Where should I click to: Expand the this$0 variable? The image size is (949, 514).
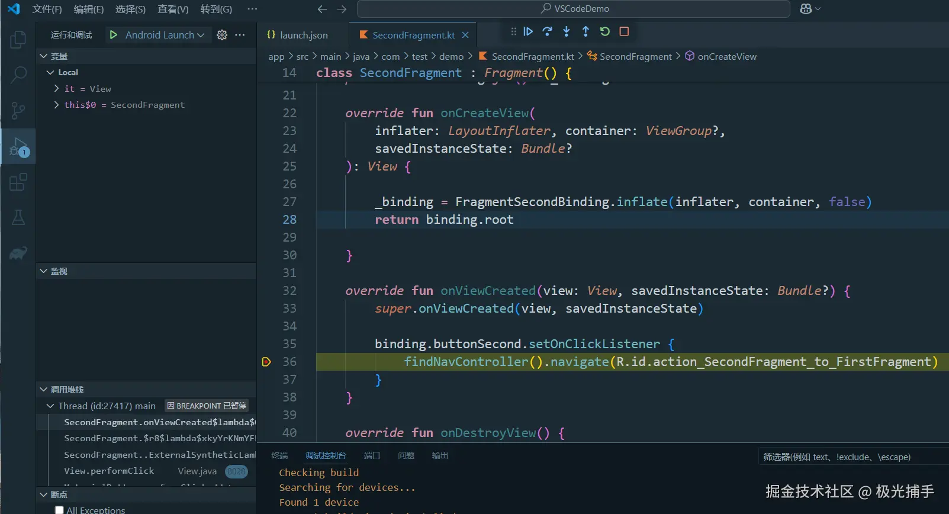(x=56, y=105)
